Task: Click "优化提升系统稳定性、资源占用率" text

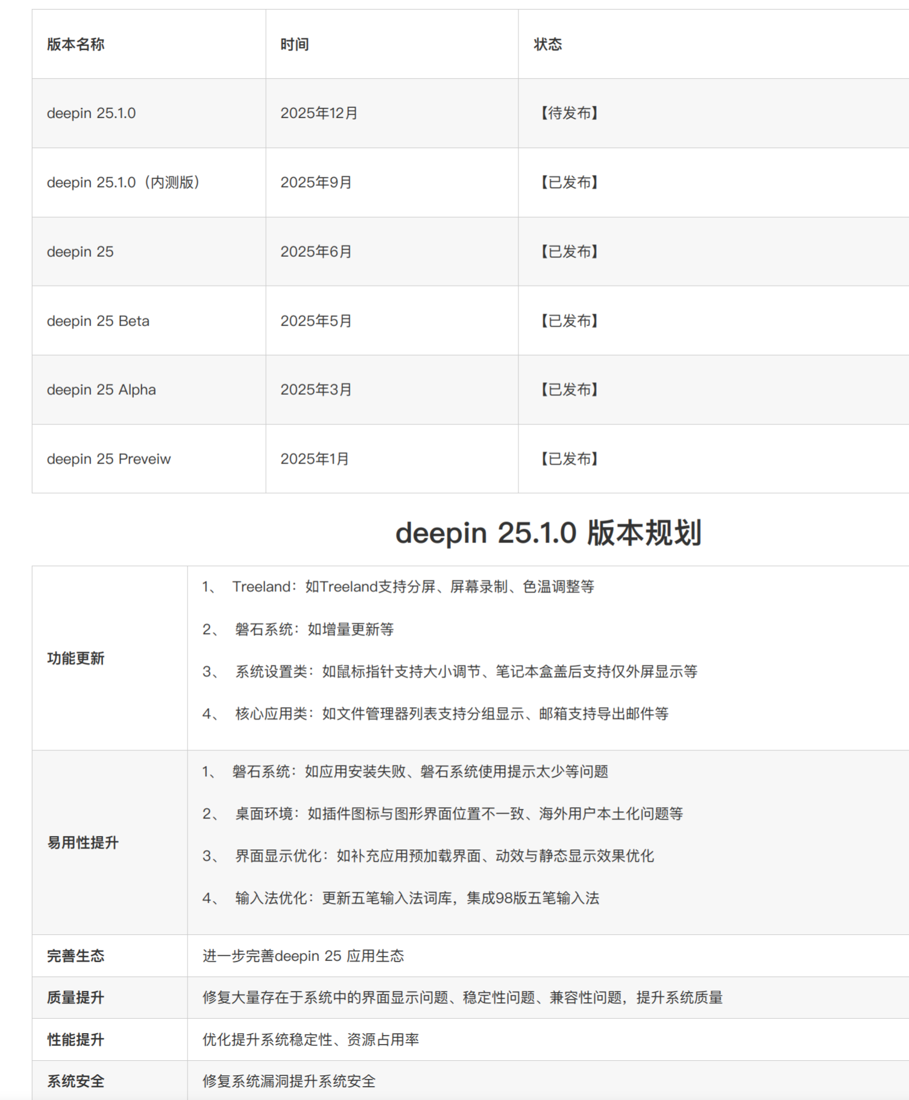Action: [x=310, y=1040]
